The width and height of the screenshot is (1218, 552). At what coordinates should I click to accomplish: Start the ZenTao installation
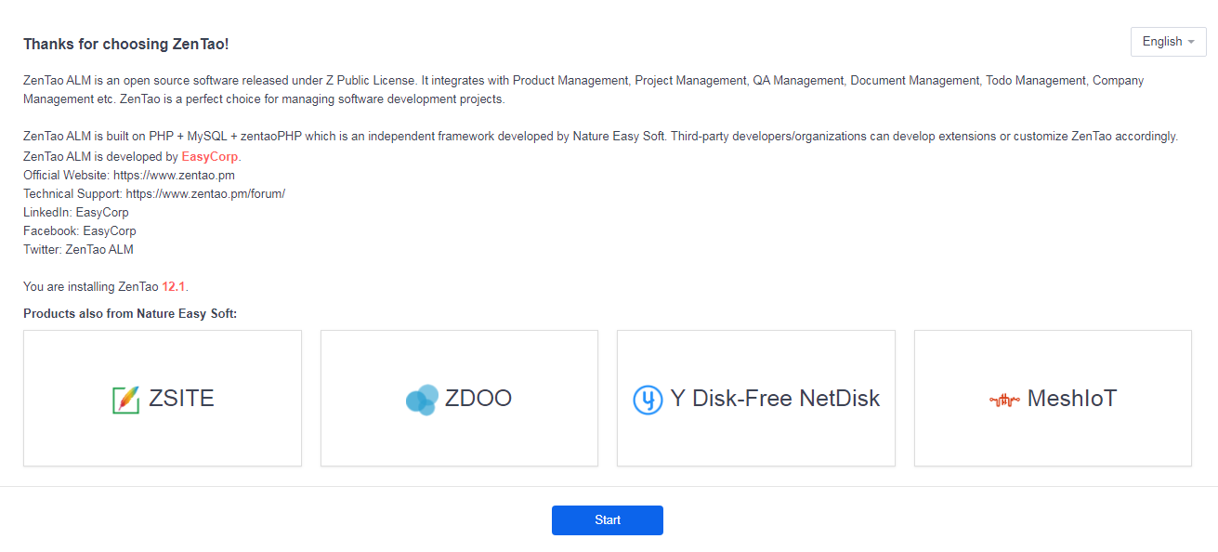[608, 520]
